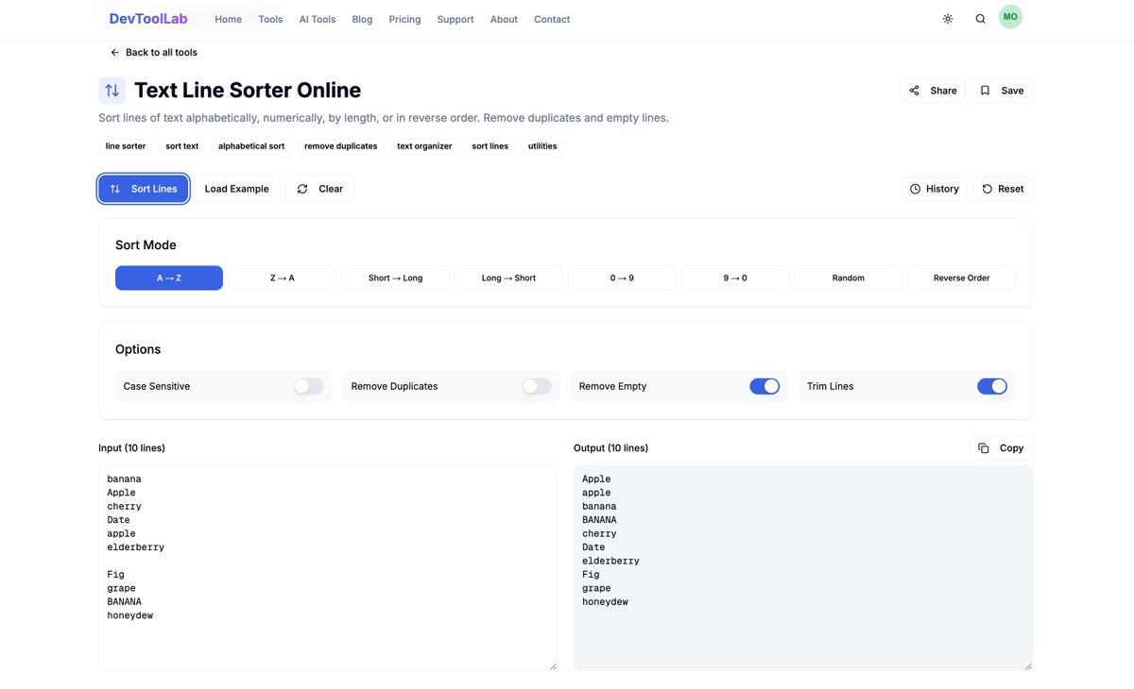Select Random sort mode
This screenshot has width=1134, height=689.
coord(849,278)
